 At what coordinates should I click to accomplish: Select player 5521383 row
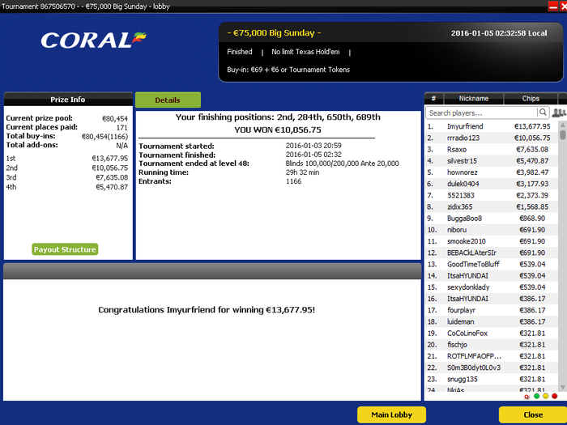[492, 196]
